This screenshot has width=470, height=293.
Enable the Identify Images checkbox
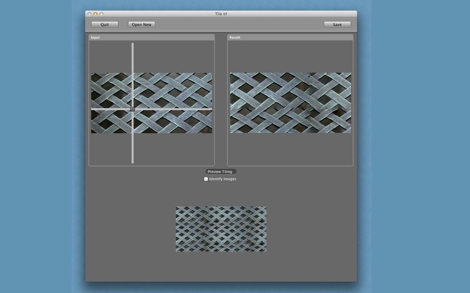[206, 179]
